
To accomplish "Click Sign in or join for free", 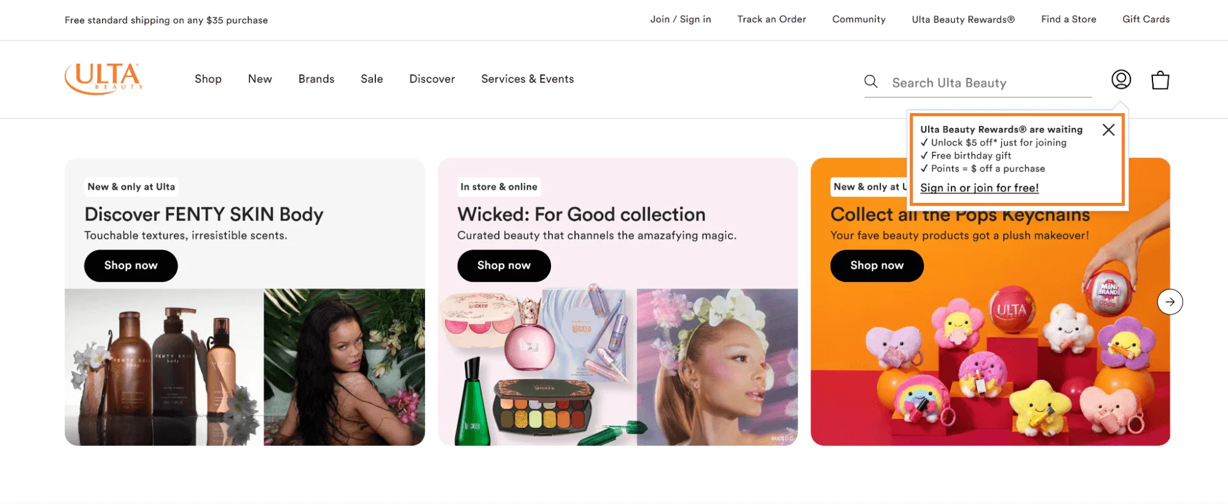I will point(979,187).
